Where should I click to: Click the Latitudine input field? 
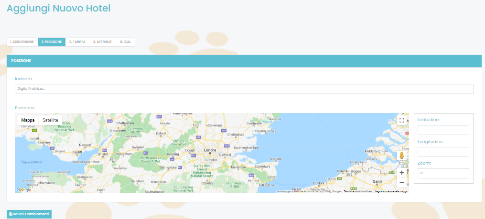(x=443, y=130)
